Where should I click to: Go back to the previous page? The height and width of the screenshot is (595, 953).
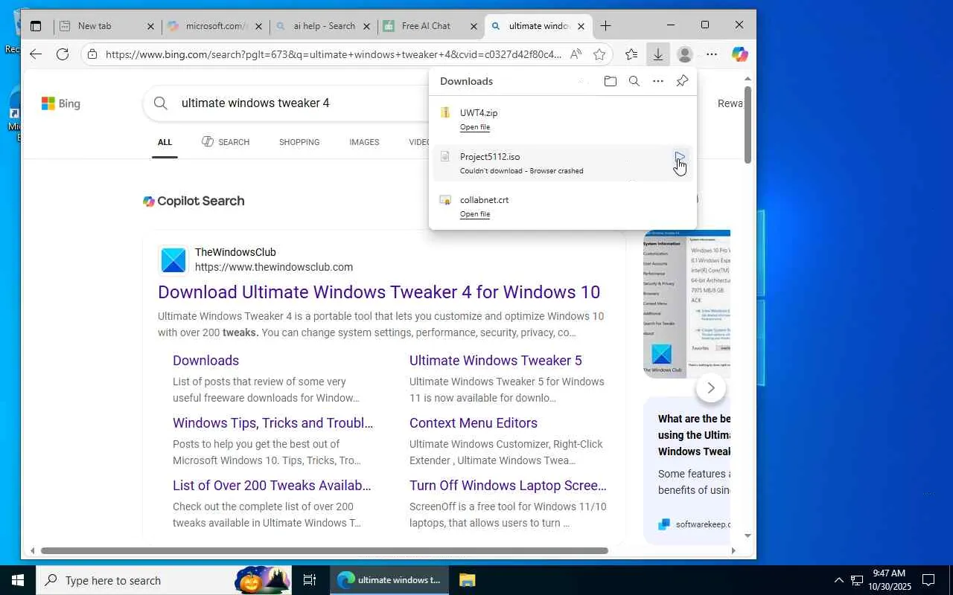36,54
